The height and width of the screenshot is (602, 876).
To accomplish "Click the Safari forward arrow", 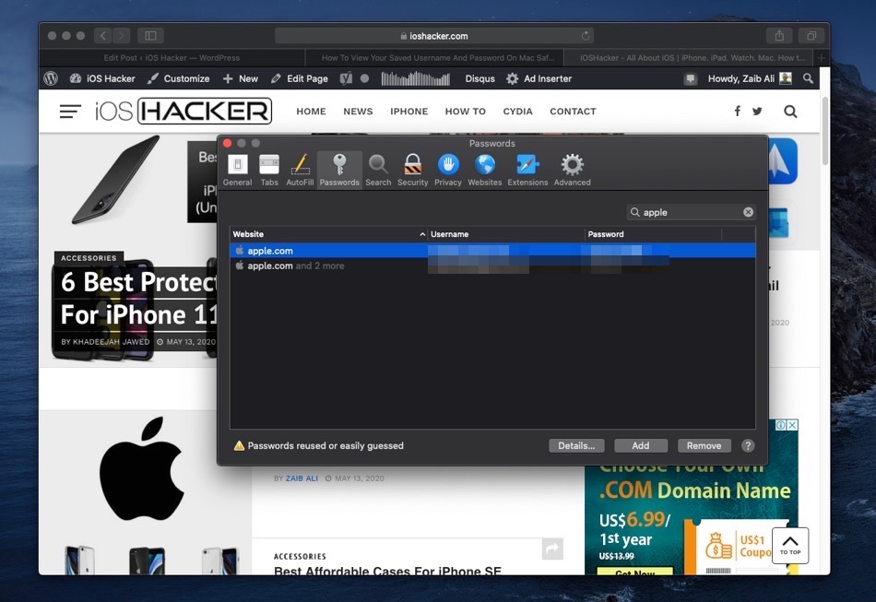I will click(121, 36).
